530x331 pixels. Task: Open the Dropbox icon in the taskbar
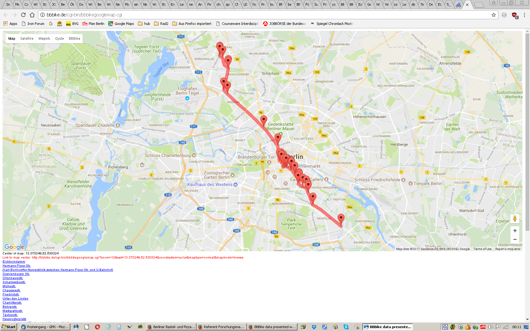(314, 327)
